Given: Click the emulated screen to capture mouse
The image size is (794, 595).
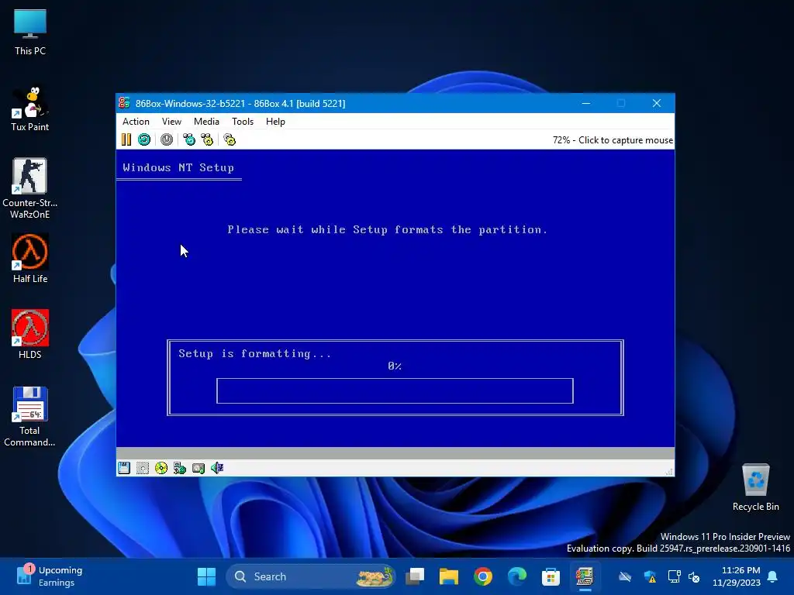Looking at the screenshot, I should coord(395,298).
